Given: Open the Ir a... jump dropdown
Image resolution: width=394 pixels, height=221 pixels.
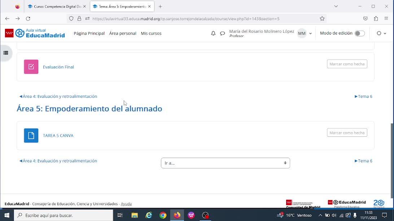Looking at the screenshot, I should click(x=226, y=163).
